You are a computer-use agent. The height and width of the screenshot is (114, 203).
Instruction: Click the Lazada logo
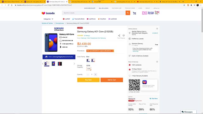point(48,13)
